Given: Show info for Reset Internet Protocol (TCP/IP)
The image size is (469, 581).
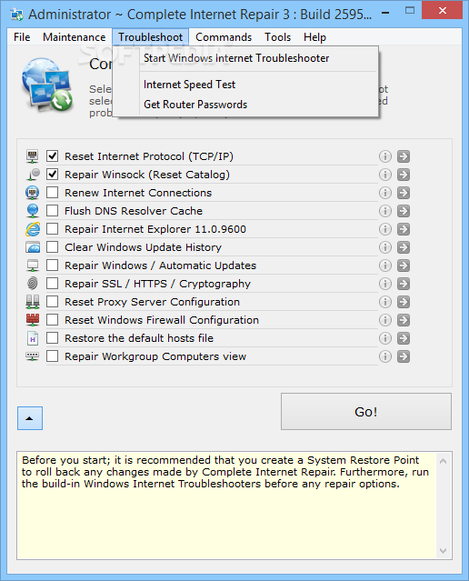Looking at the screenshot, I should [384, 156].
